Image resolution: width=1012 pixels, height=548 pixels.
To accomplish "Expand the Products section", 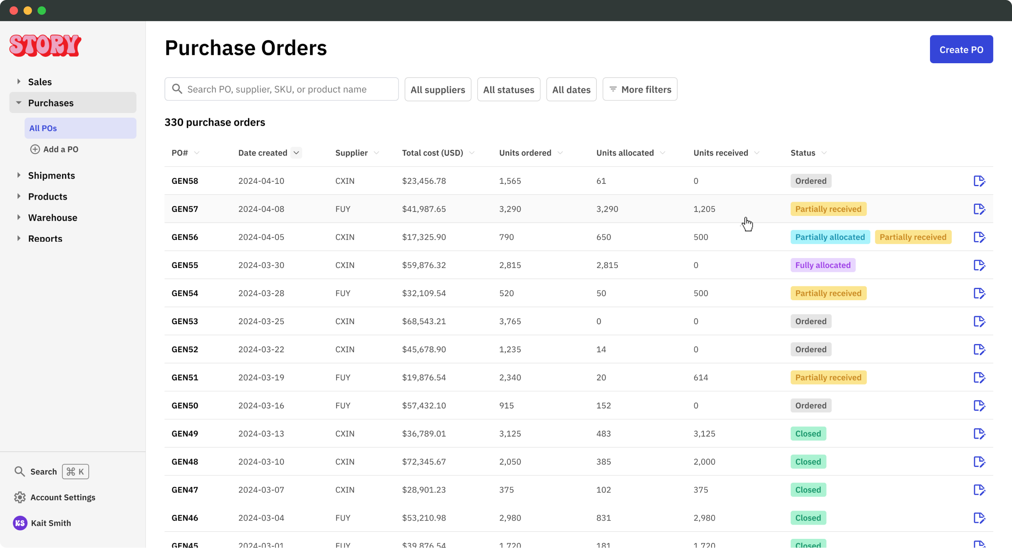I will pos(19,196).
